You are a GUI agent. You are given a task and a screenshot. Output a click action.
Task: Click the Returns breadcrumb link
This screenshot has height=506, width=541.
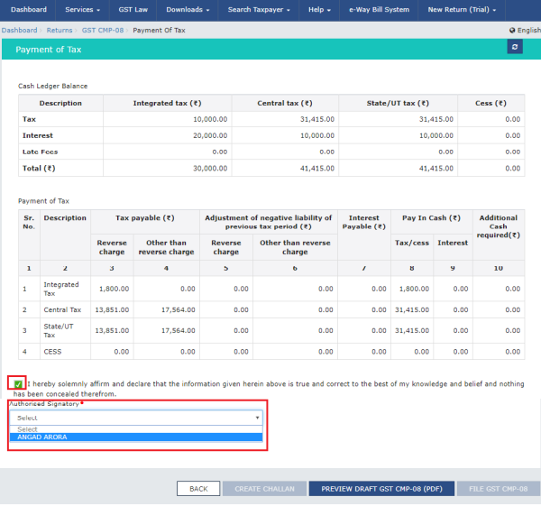tap(60, 31)
